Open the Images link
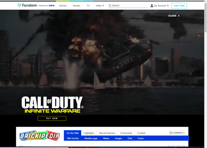This screenshot has width=207, height=148. click(118, 138)
